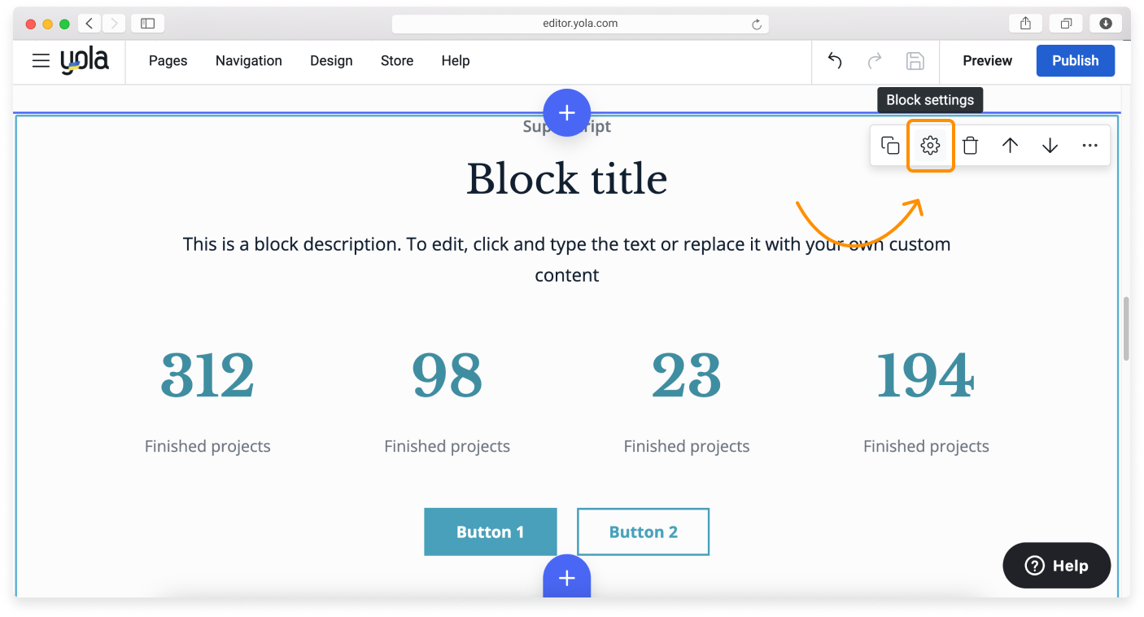
Task: Click the Preview button
Action: pyautogui.click(x=987, y=61)
